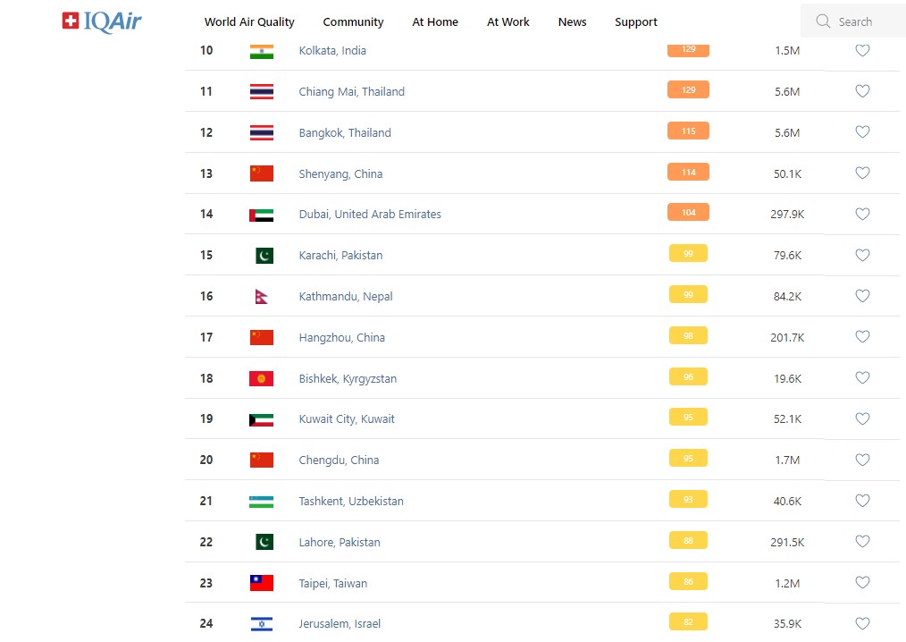906x642 pixels.
Task: Click the United Arab Emirates flag icon
Action: coord(262,215)
